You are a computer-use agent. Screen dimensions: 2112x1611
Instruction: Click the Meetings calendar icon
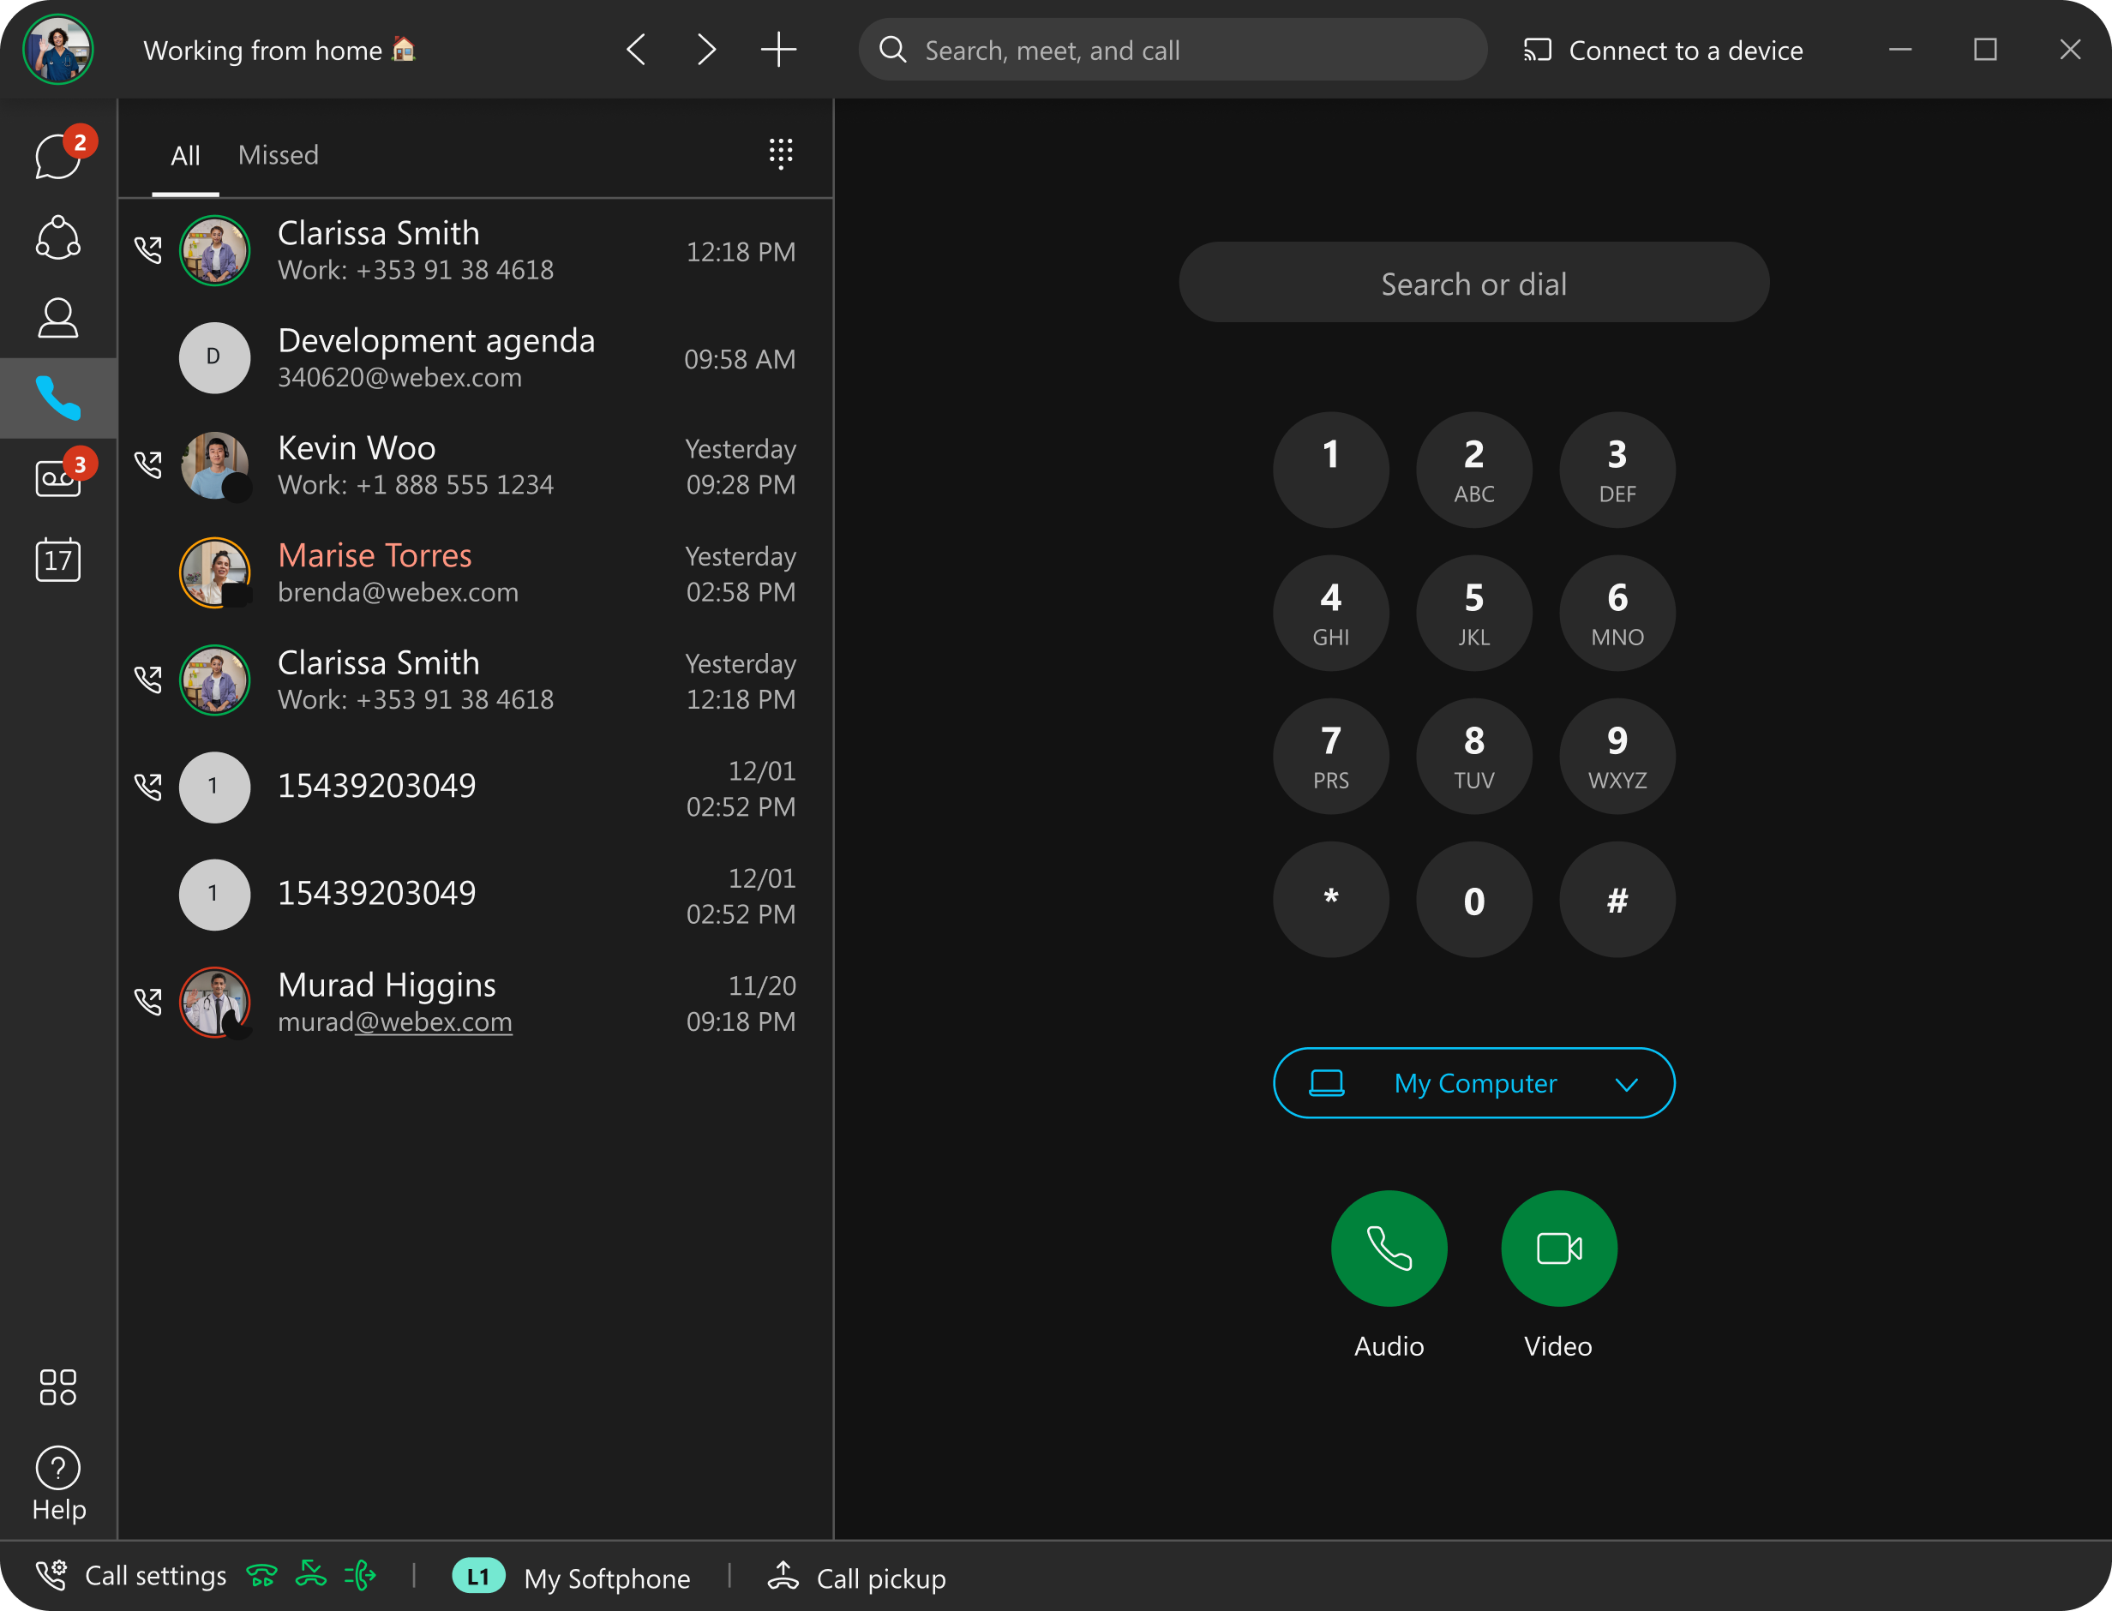coord(59,559)
